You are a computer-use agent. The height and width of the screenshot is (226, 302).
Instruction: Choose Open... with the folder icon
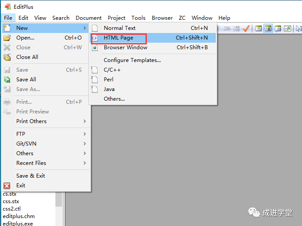click(x=45, y=38)
